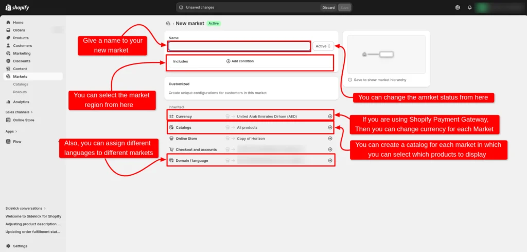Click the plus icon on Domain / language
527x252 pixels.
point(330,160)
